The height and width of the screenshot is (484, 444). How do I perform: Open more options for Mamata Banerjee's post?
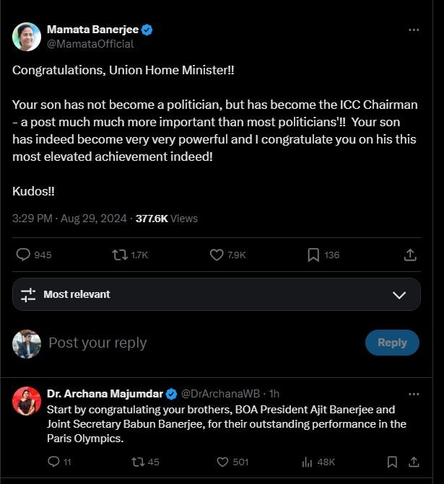[414, 30]
